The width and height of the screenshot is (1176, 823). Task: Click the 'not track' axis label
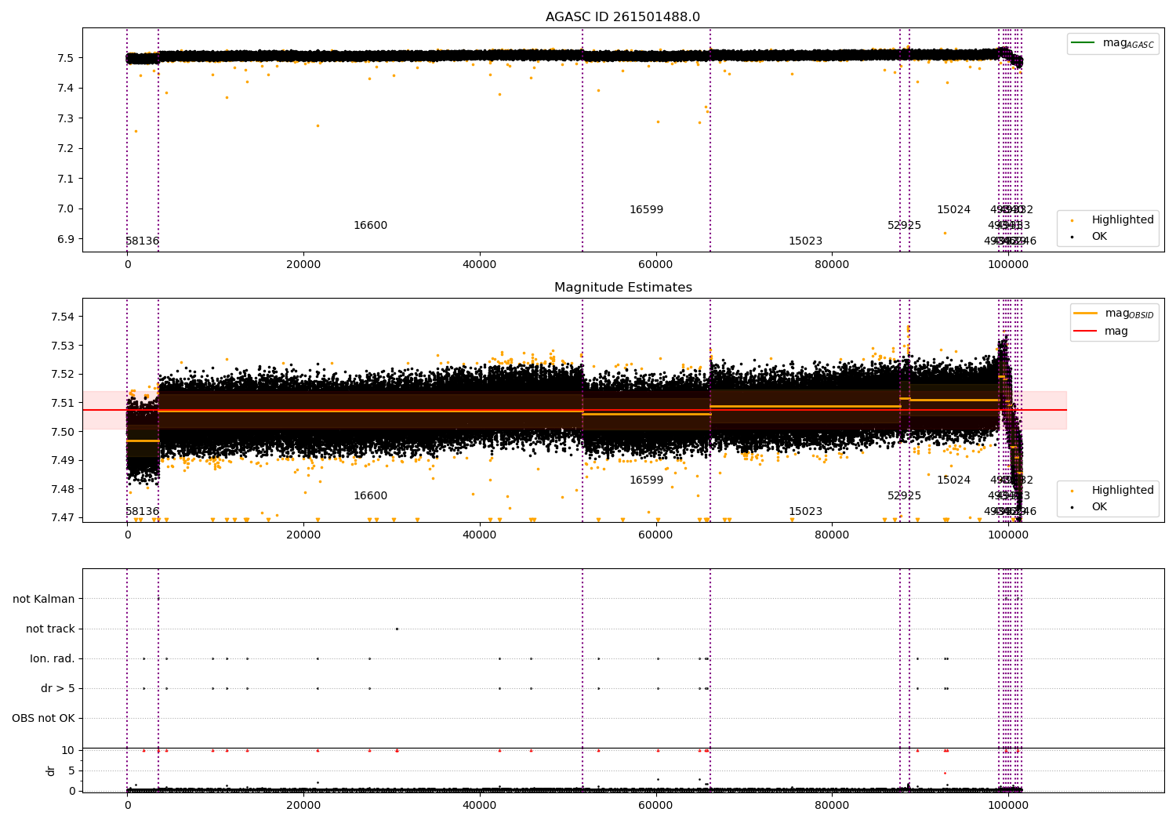50,629
